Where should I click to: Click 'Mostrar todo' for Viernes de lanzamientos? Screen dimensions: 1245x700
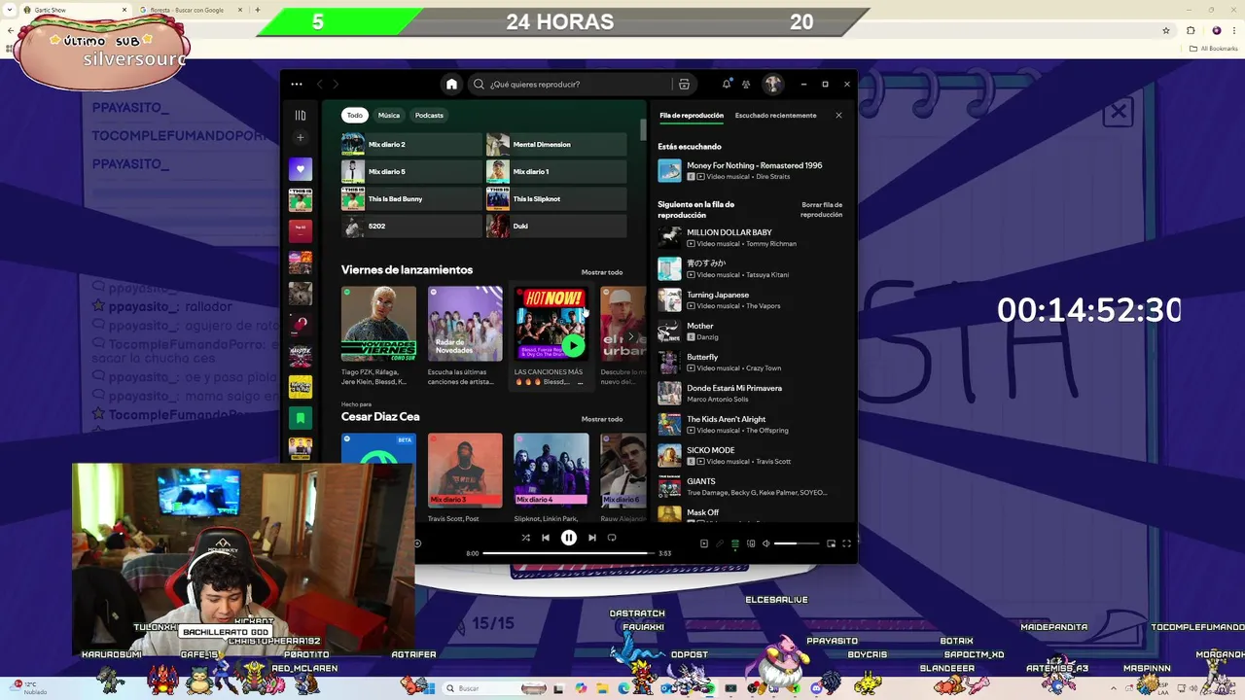coord(602,272)
